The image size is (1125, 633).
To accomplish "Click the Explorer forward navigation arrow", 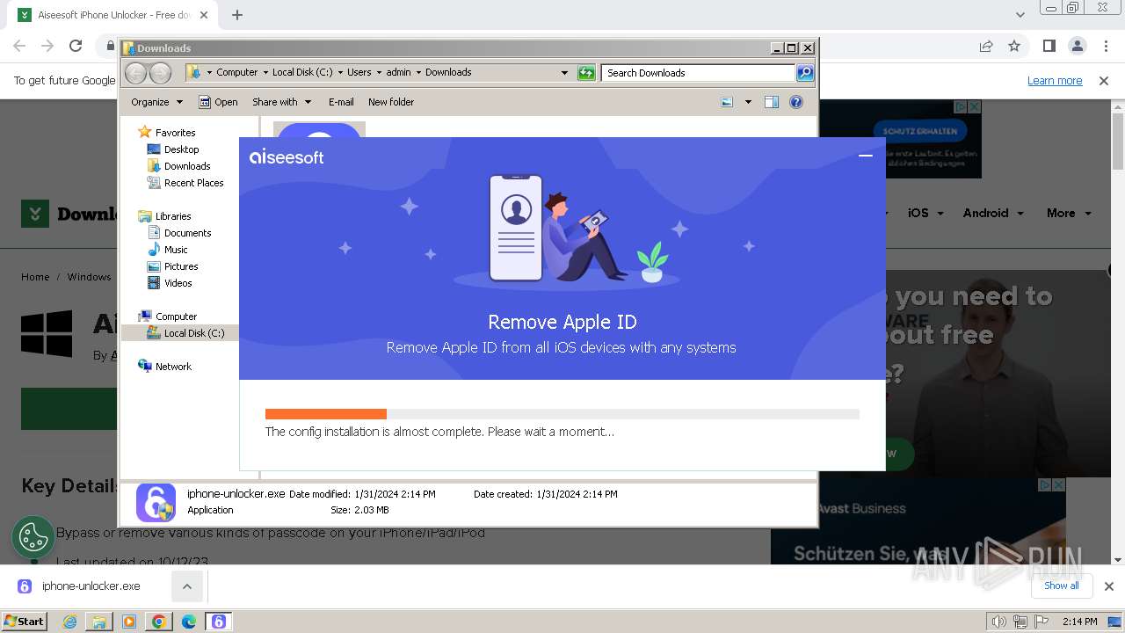I will click(x=160, y=73).
